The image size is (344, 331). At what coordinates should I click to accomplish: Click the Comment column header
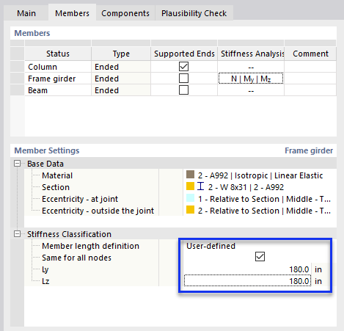[310, 54]
